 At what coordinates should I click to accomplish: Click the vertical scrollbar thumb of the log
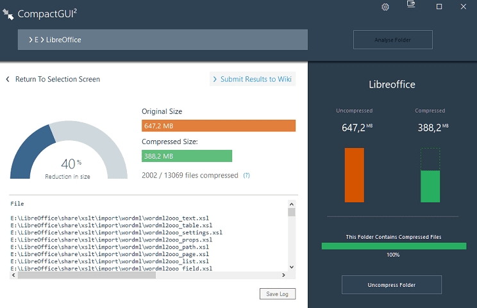point(292,213)
